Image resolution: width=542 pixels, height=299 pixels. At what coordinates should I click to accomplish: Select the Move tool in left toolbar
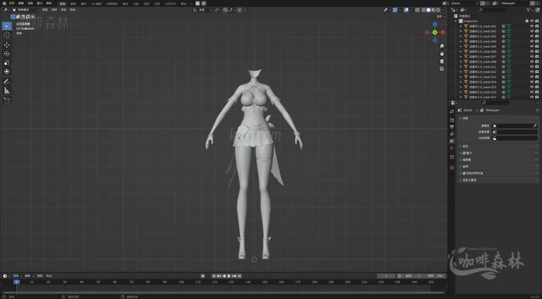click(x=7, y=45)
